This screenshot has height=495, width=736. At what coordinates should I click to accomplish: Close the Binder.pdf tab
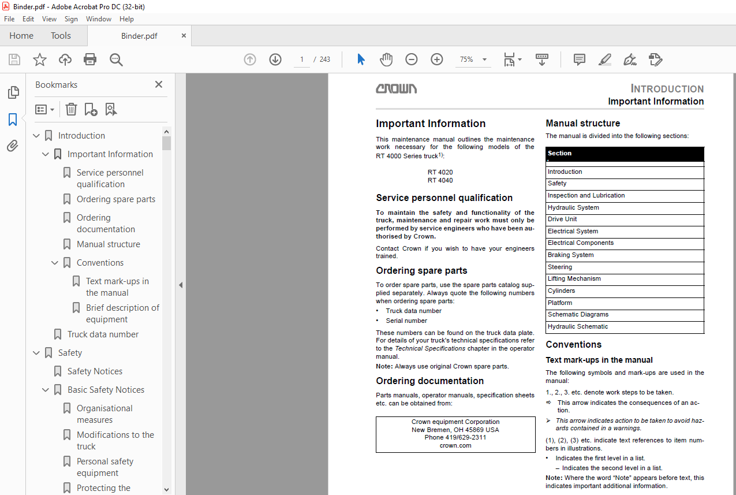coord(184,36)
